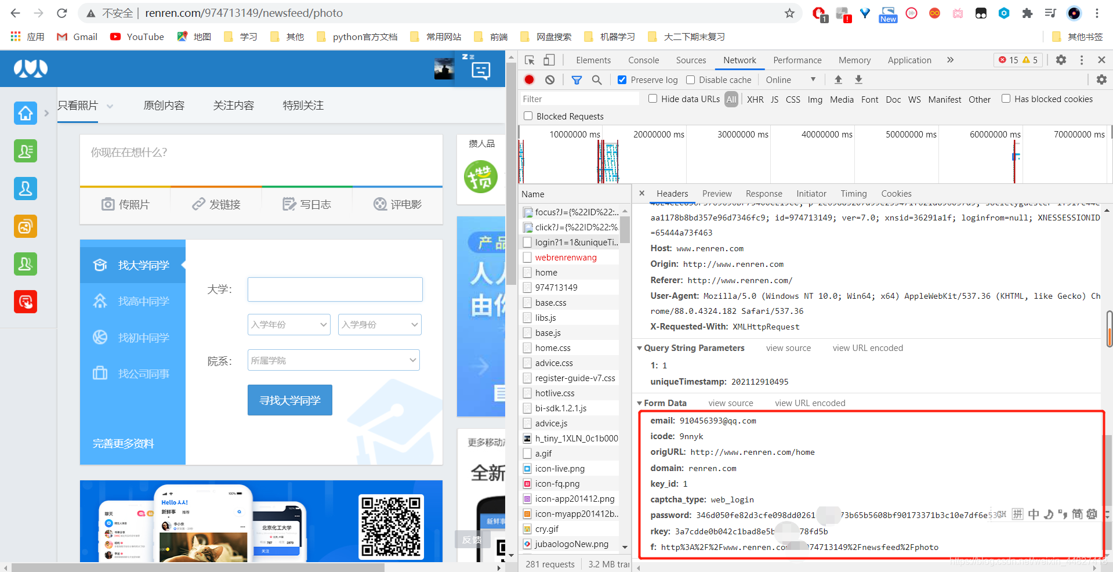
Task: Uncheck Preserve log checkbox
Action: 622,80
